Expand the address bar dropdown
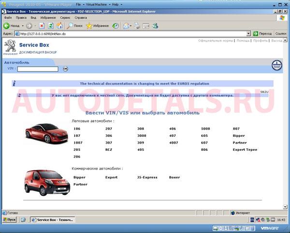This screenshot has height=233, width=290. [248, 34]
